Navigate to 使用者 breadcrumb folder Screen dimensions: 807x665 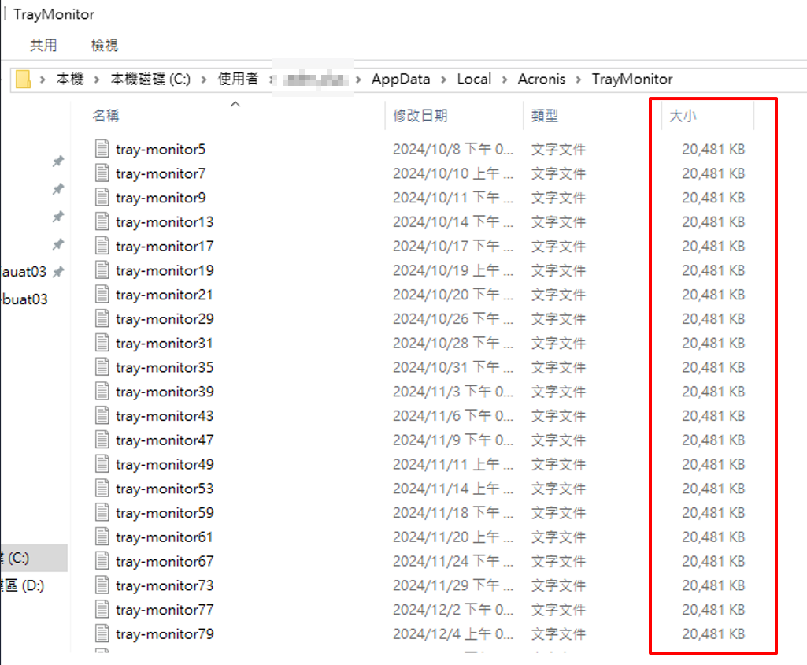[x=238, y=79]
